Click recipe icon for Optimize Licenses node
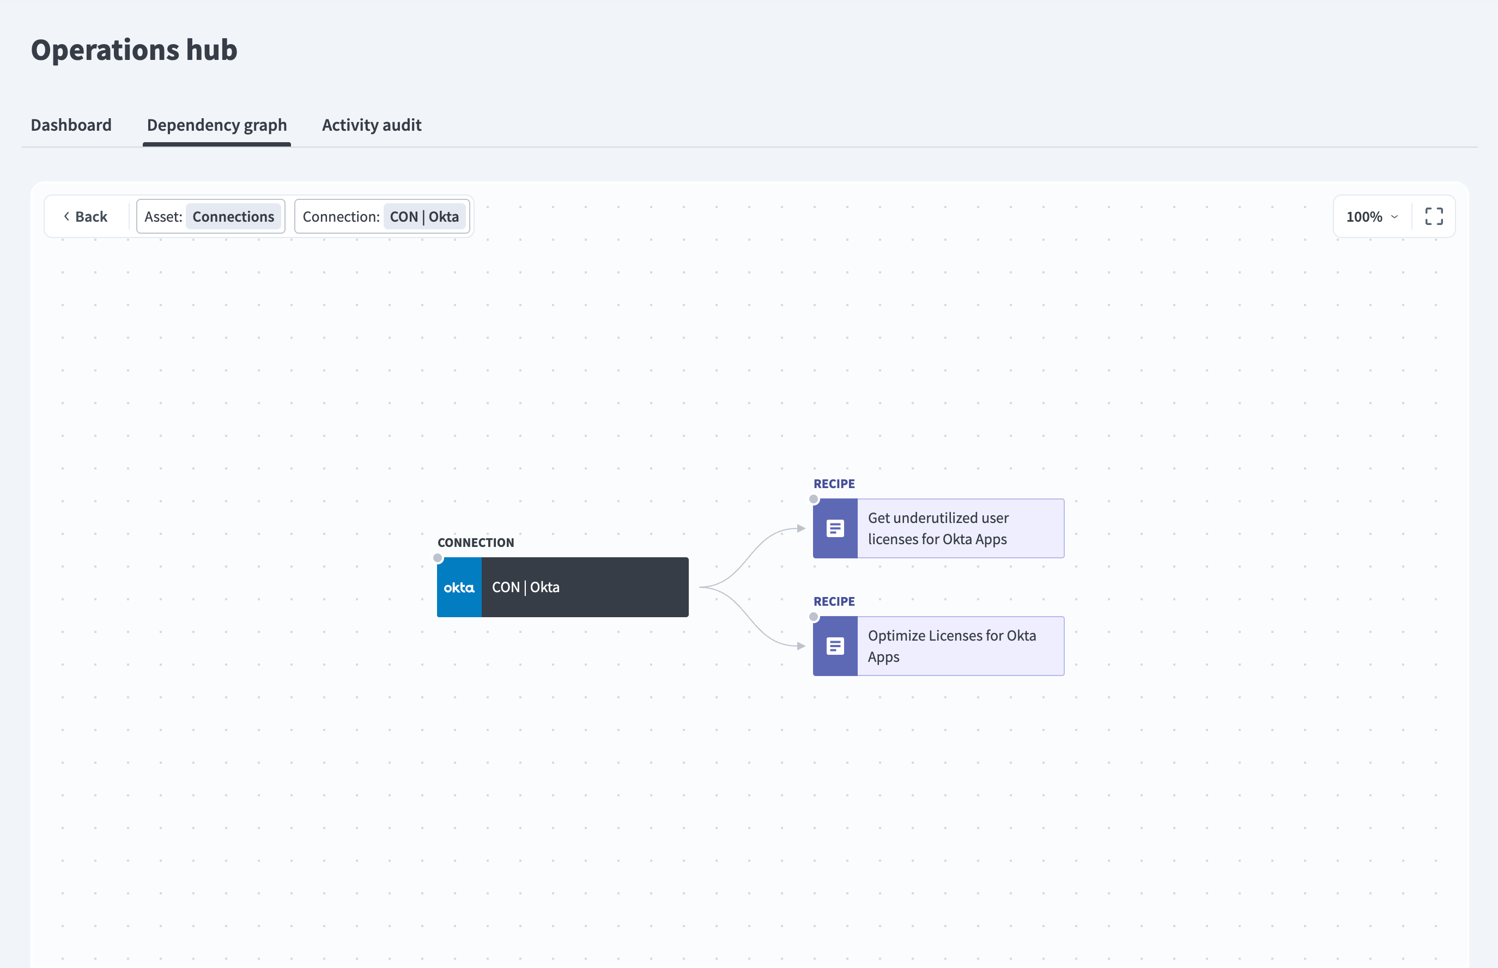The image size is (1498, 968). tap(835, 646)
